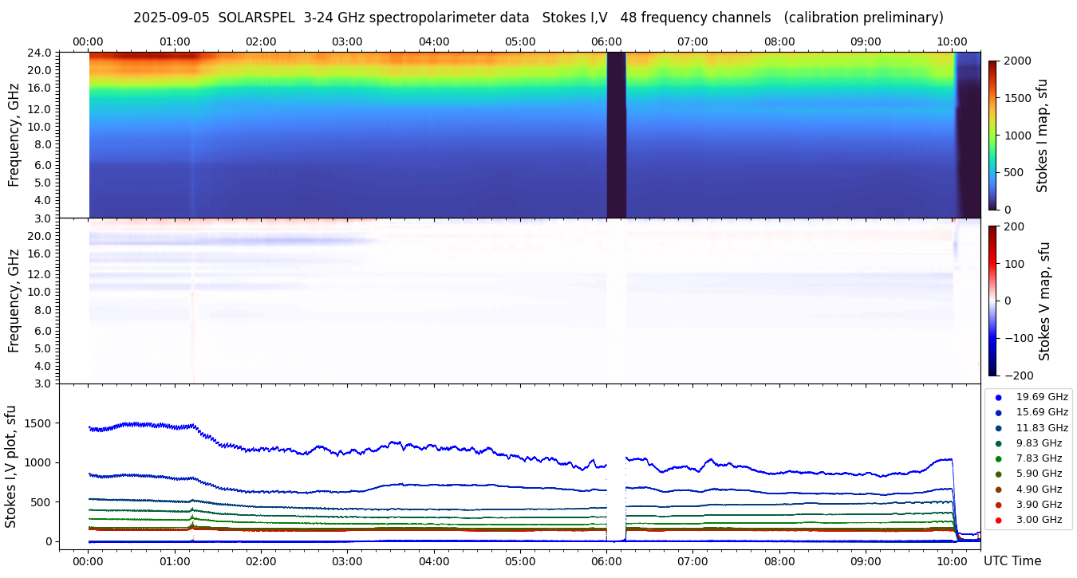The image size is (1077, 578).
Task: Click the 3.00 GHz legend marker dot
Action: pyautogui.click(x=998, y=520)
